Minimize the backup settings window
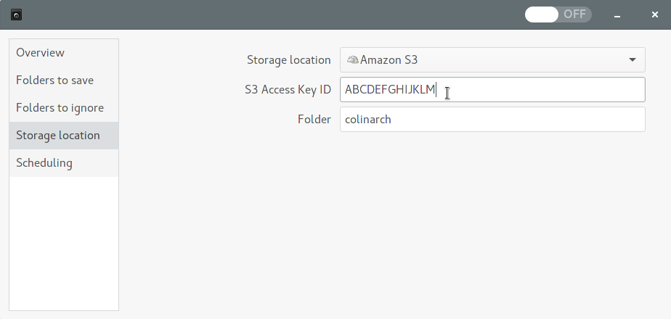Viewport: 671px width, 319px height. (x=617, y=15)
